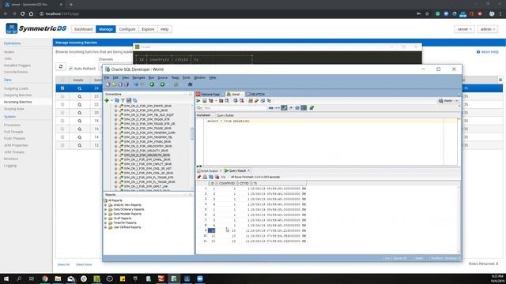The height and width of the screenshot is (284, 506).
Task: Switch to Query Builder tab
Action: (x=225, y=115)
